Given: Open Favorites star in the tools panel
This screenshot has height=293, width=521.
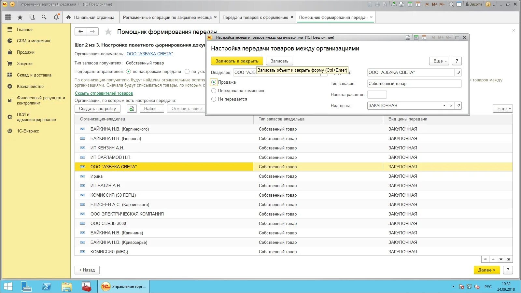Looking at the screenshot, I should [20, 17].
